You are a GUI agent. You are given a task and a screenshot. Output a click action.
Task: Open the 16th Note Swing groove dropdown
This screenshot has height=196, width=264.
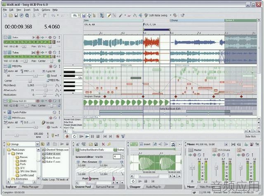(x=170, y=16)
